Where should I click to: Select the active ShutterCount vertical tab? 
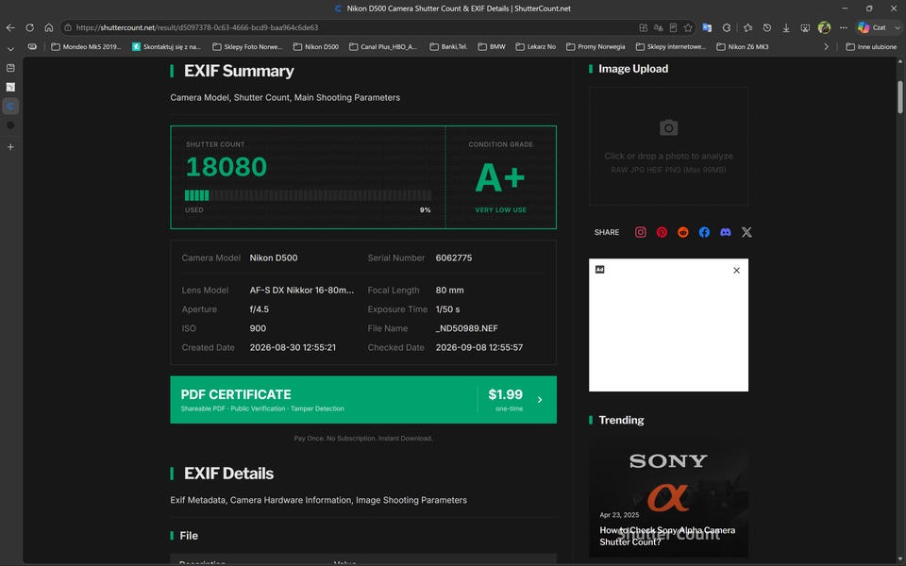pyautogui.click(x=10, y=107)
